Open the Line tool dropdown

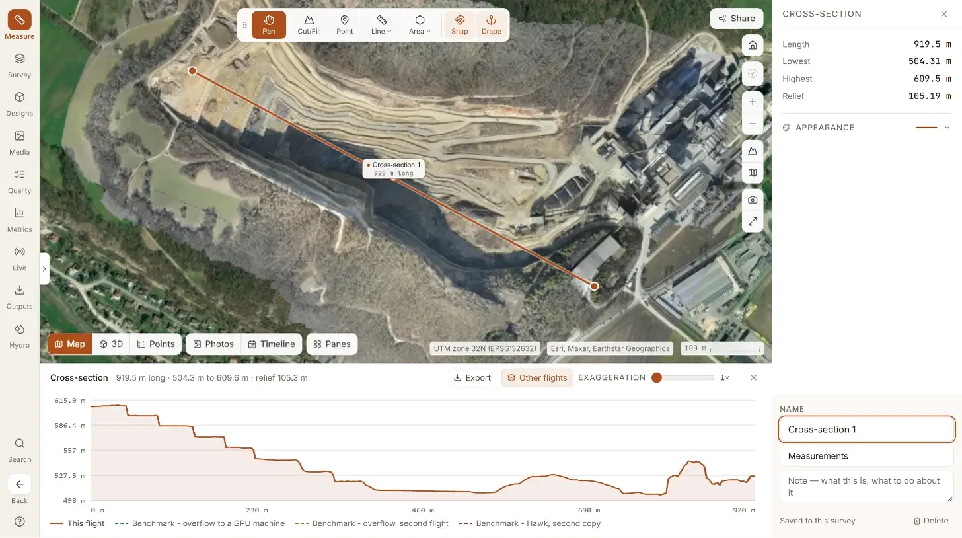[381, 25]
